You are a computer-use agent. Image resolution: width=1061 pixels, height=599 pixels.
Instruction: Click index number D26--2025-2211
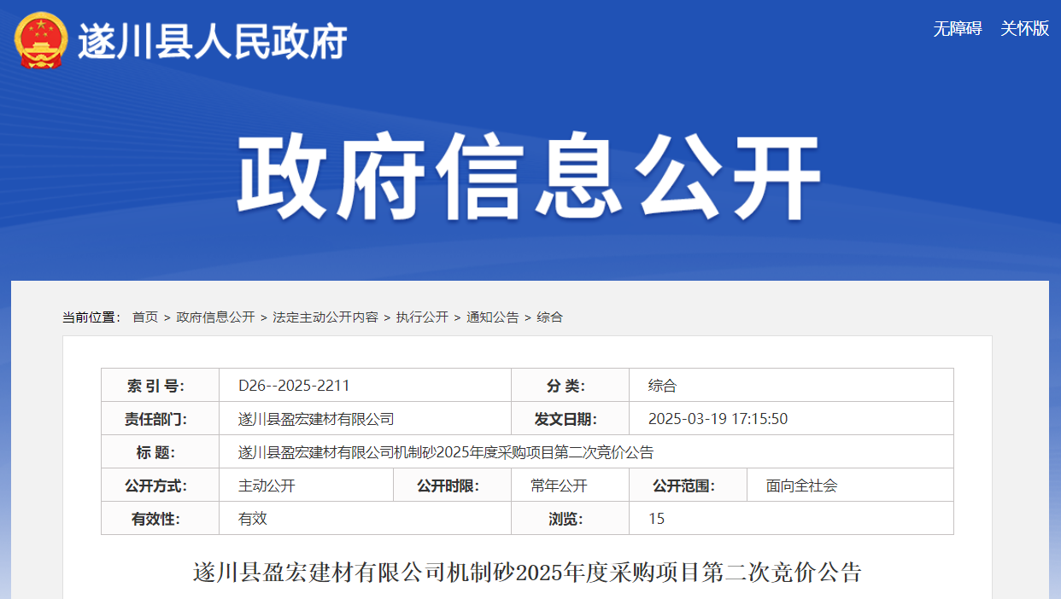click(294, 386)
